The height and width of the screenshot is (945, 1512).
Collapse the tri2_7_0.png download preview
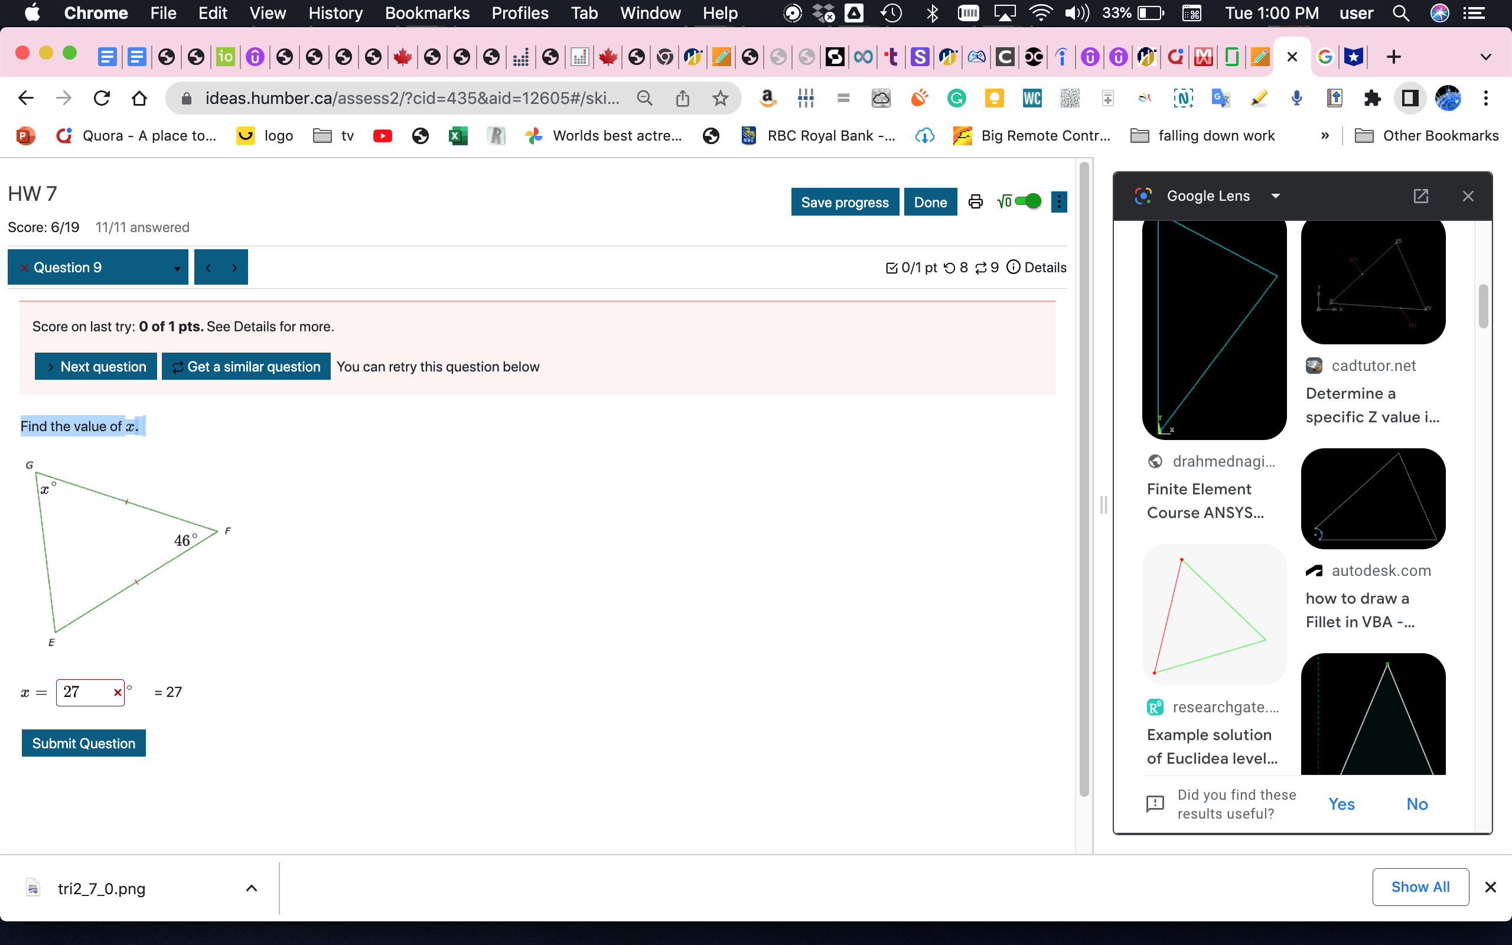[x=251, y=888]
